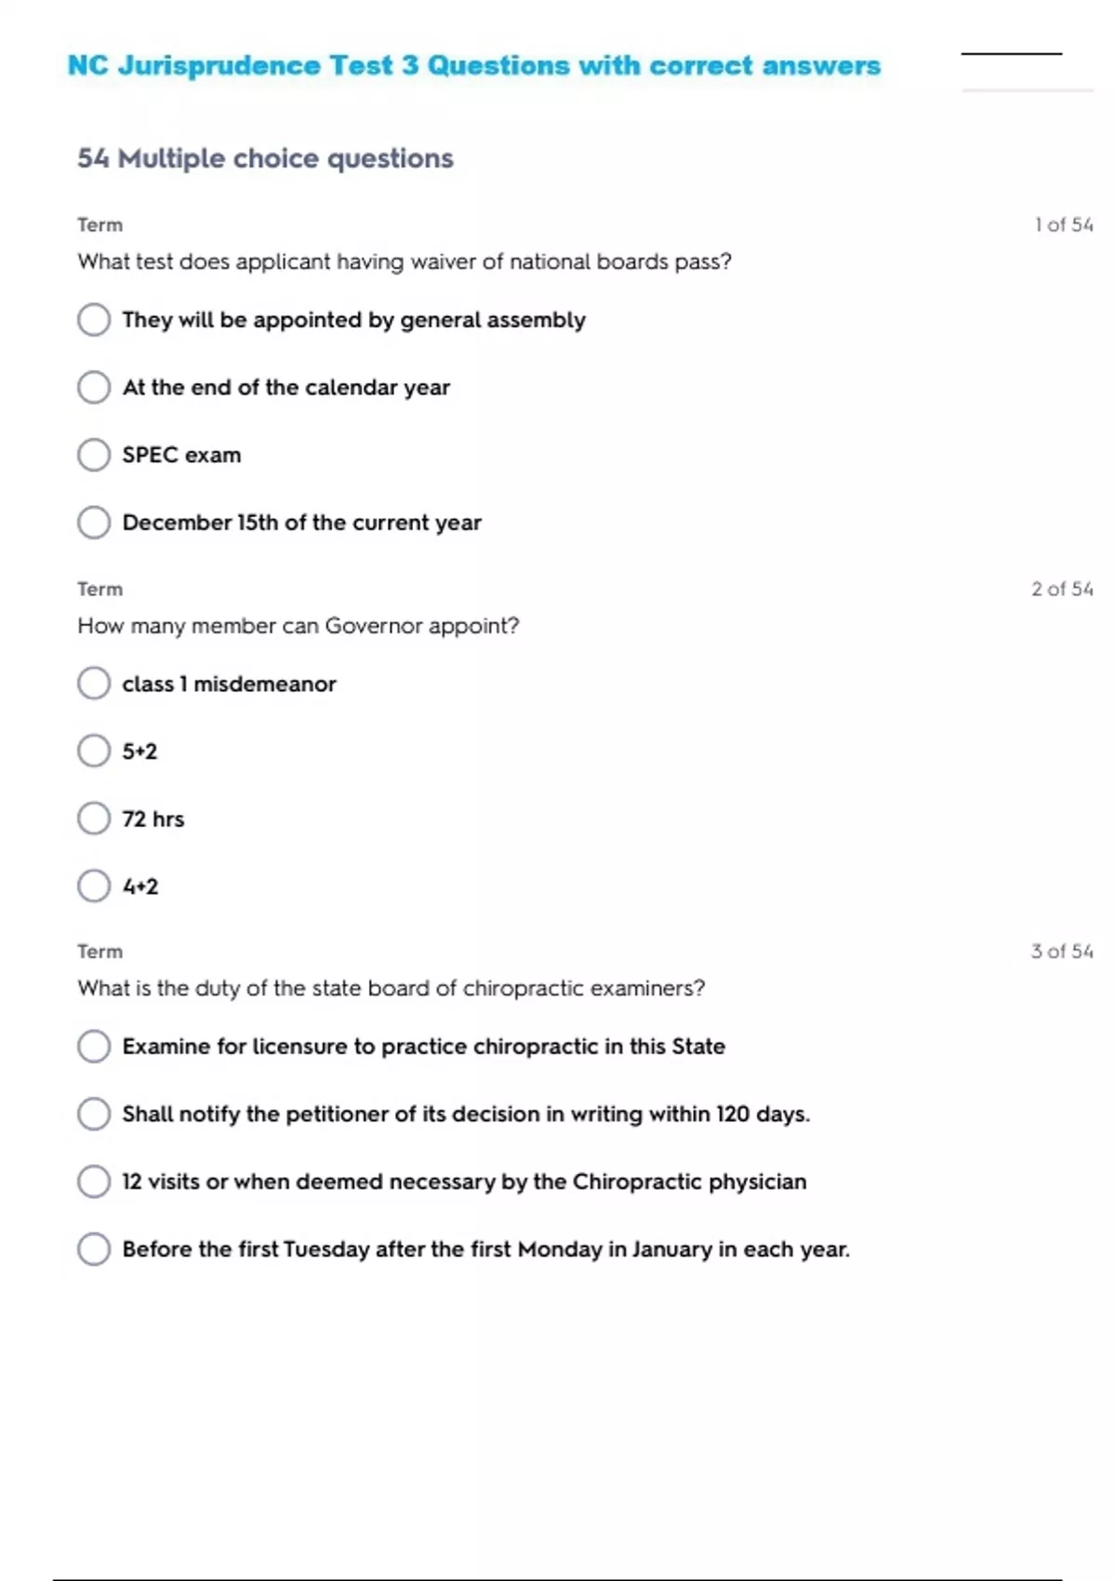This screenshot has height=1581, width=1116.
Task: Click the '3 of 54' question counter
Action: (x=1061, y=951)
